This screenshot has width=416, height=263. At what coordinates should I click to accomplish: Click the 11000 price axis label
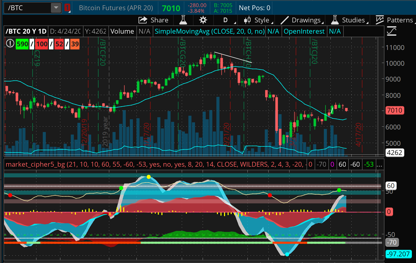tap(395, 48)
